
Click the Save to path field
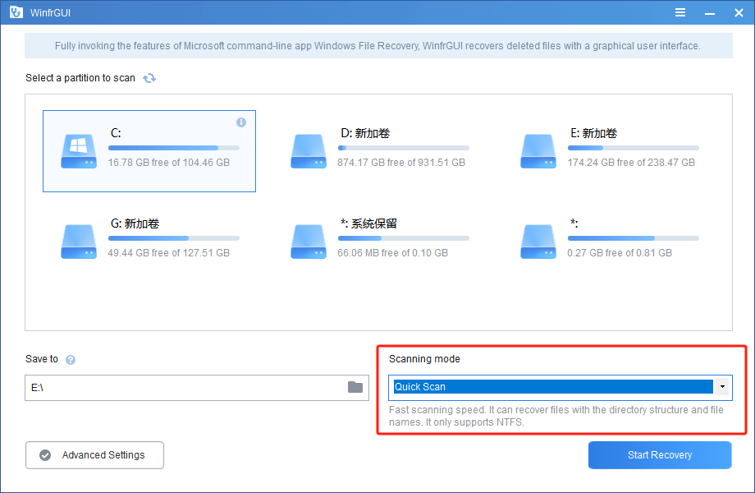coord(197,388)
